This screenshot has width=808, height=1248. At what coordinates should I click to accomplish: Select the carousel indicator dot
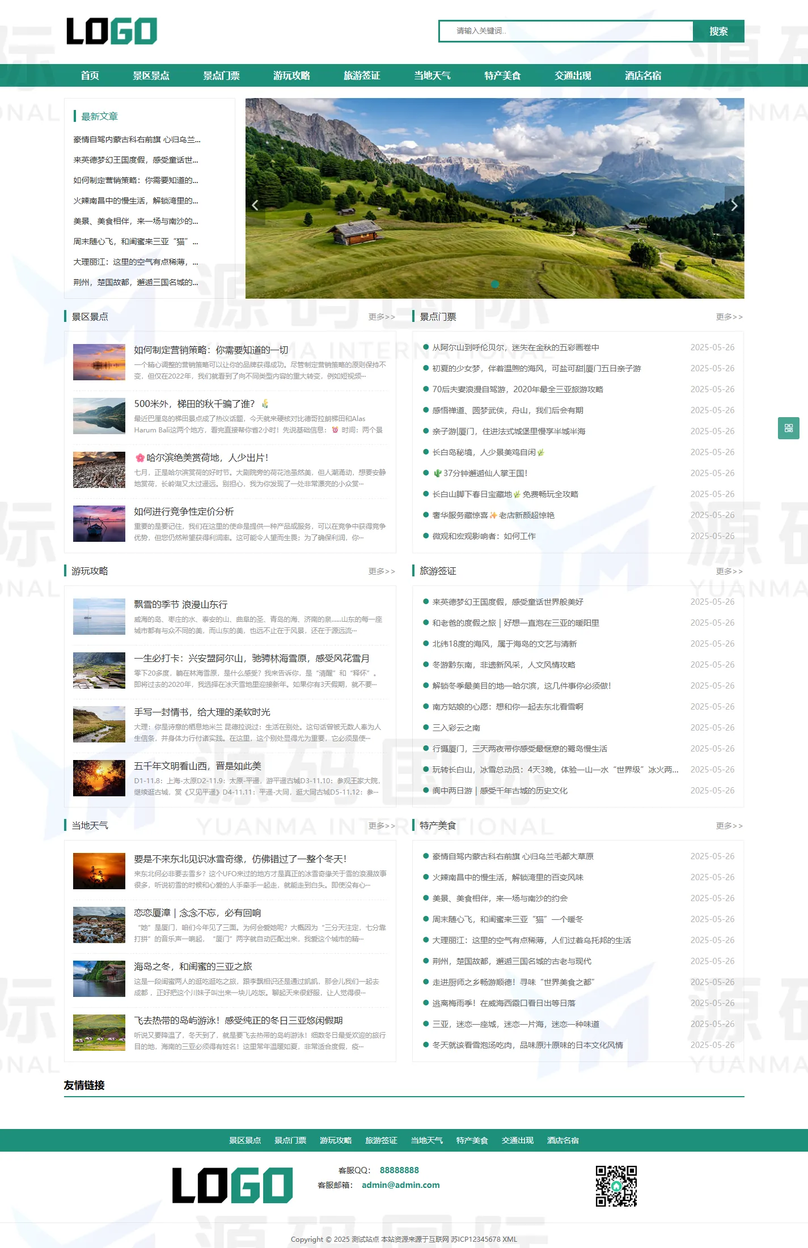point(494,284)
